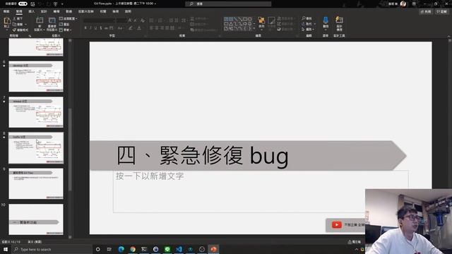Click the Cut scissors icon
The image size is (452, 254).
pos(15,19)
